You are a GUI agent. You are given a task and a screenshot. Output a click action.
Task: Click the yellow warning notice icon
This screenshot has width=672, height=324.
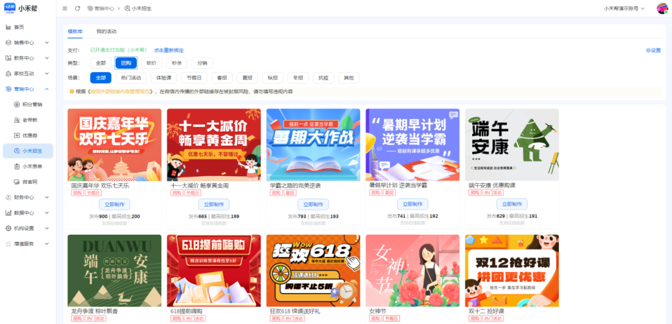point(72,91)
